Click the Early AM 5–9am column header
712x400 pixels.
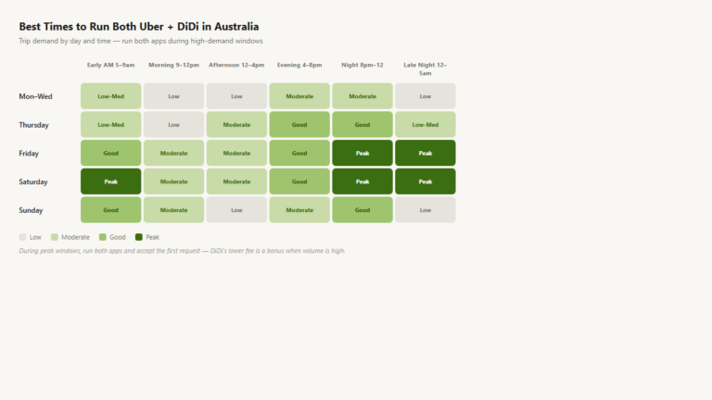tap(111, 65)
